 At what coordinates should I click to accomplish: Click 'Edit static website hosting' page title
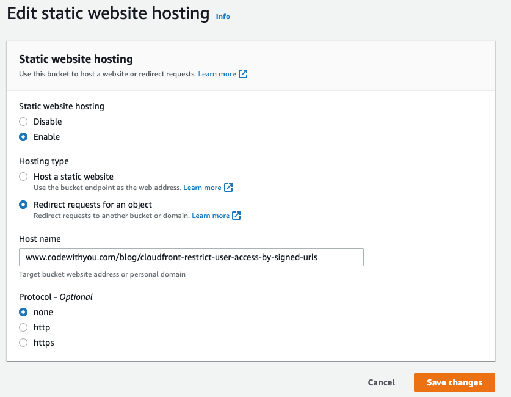coord(108,13)
